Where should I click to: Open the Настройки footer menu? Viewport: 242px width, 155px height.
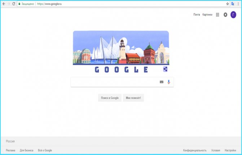click(x=230, y=150)
